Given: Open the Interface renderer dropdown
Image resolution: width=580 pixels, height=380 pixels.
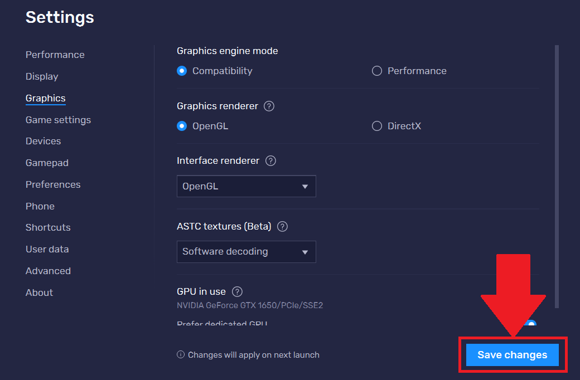Looking at the screenshot, I should click(x=246, y=186).
